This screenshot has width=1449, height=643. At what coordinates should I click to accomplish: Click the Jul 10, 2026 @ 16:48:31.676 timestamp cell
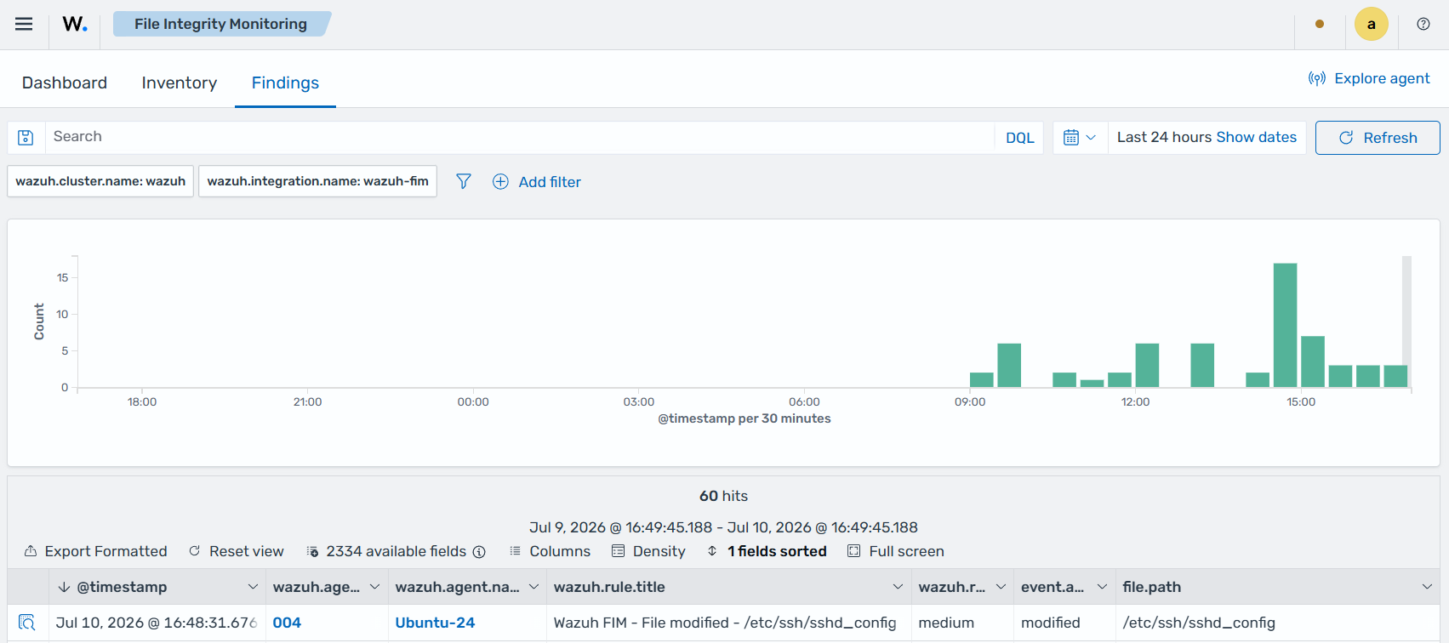click(x=157, y=623)
